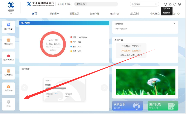Click 账户总览 panel header
This screenshot has width=186, height=114.
[64, 23]
